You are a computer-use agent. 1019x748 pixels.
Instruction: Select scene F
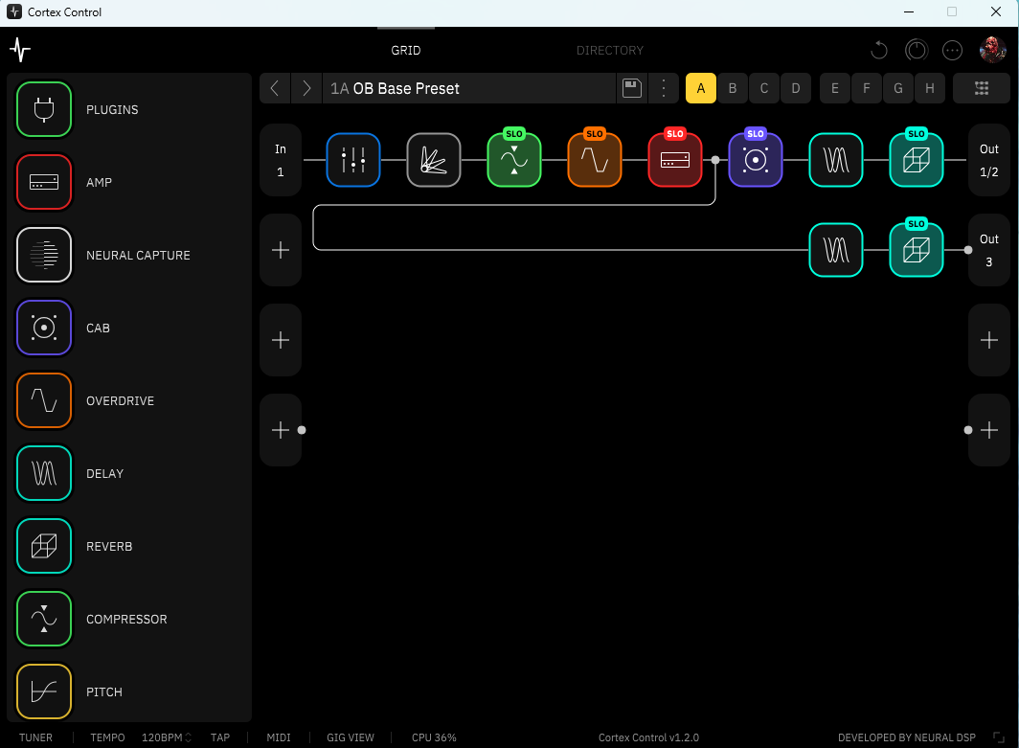[867, 88]
